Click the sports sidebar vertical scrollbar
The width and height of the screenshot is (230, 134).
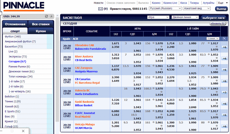(x=57, y=69)
